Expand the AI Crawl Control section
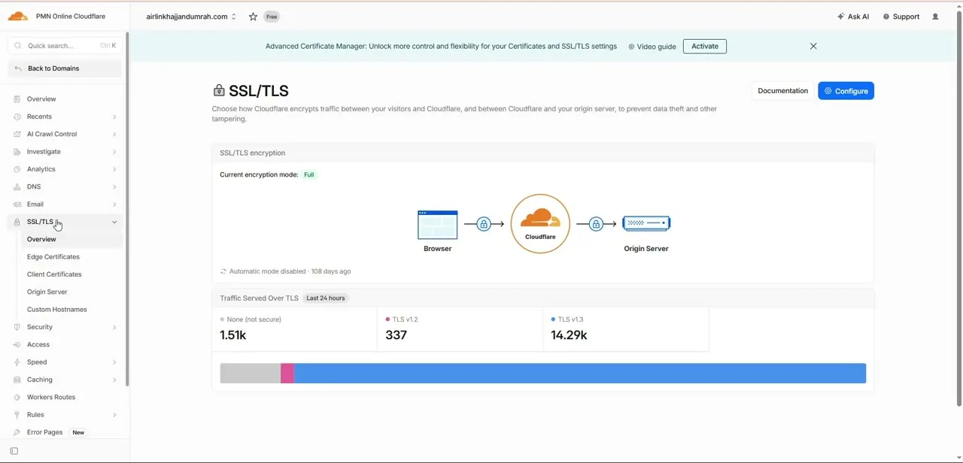 click(x=114, y=134)
